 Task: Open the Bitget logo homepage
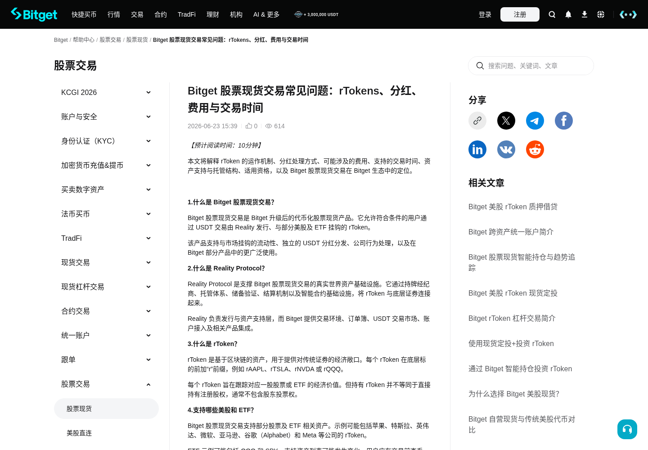click(x=34, y=14)
